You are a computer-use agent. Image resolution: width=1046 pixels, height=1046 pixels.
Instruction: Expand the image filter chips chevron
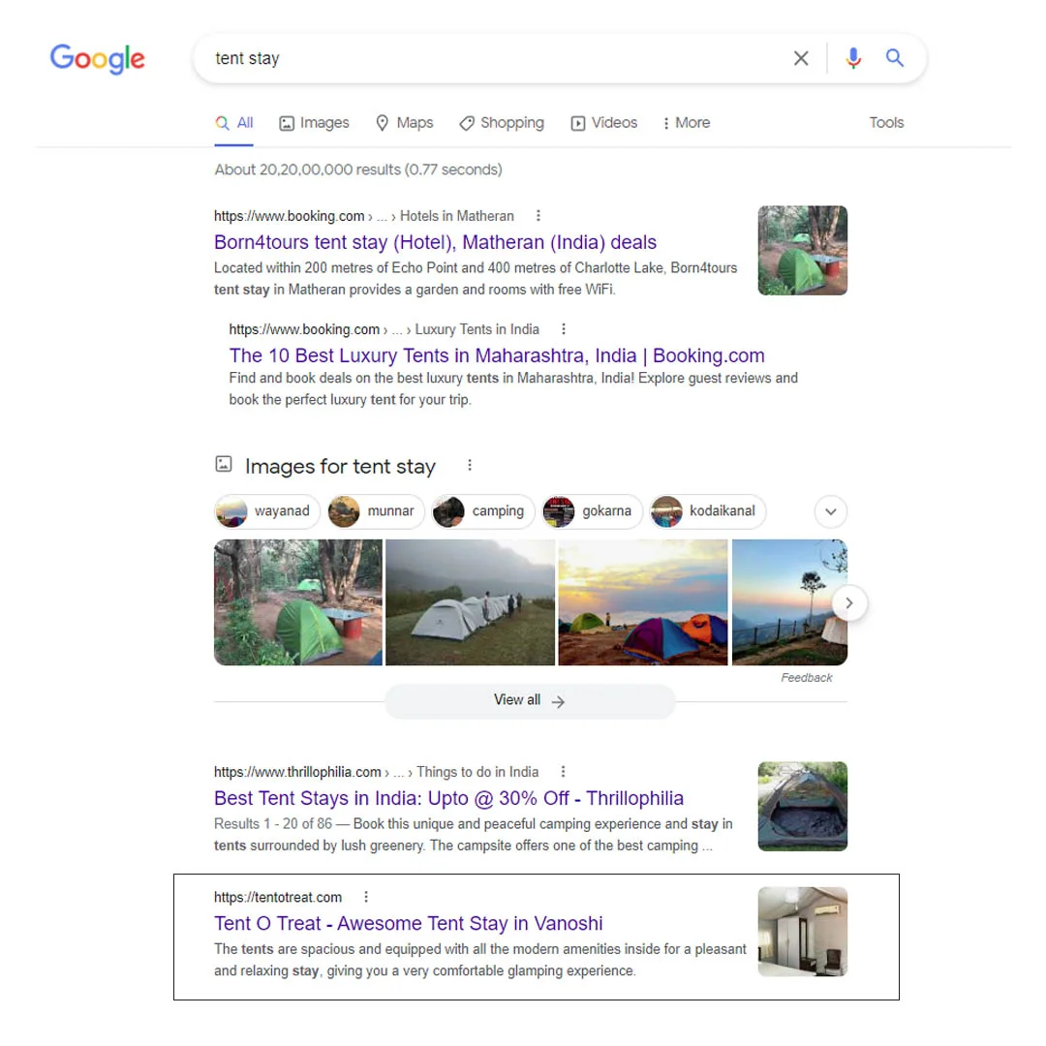831,511
